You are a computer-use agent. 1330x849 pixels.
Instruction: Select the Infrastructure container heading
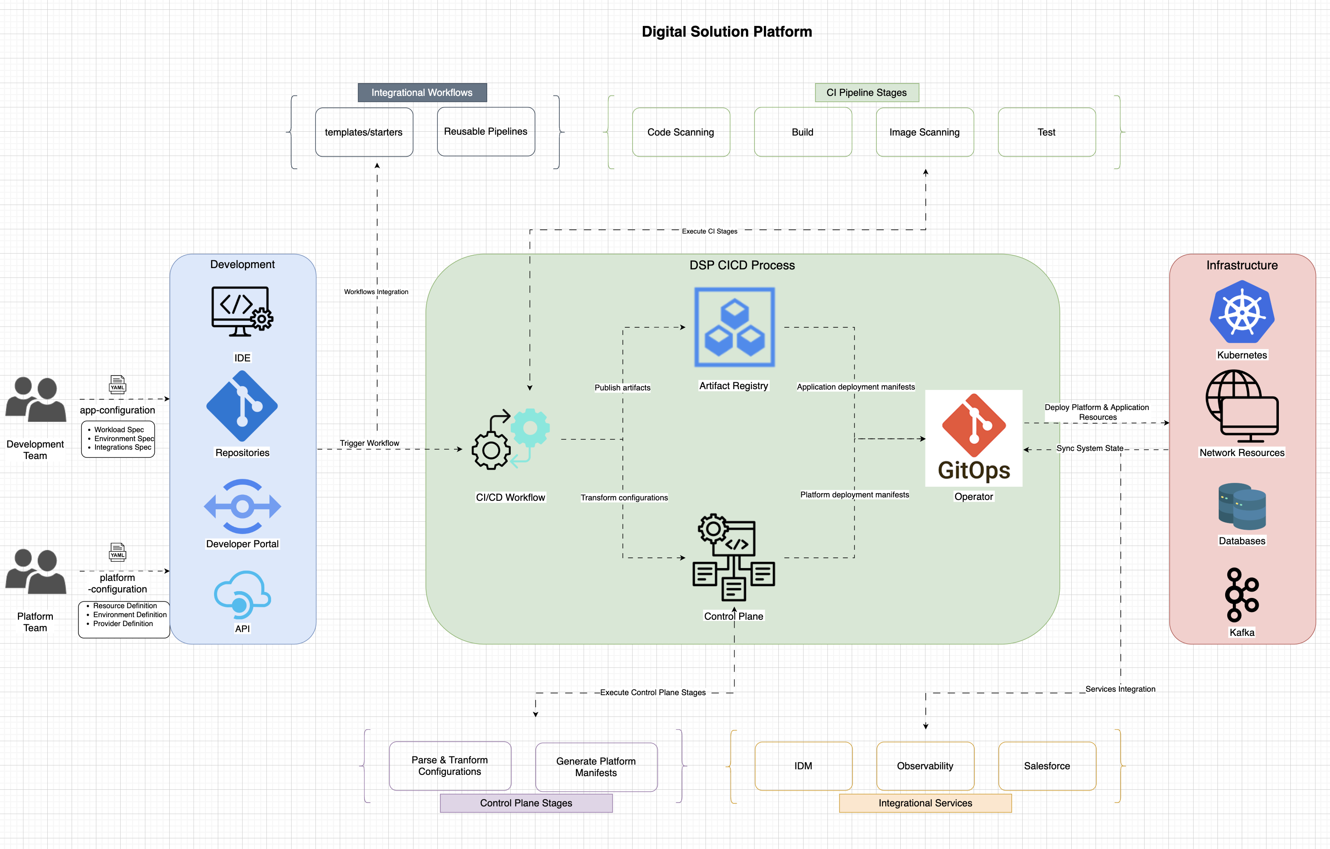(1242, 265)
